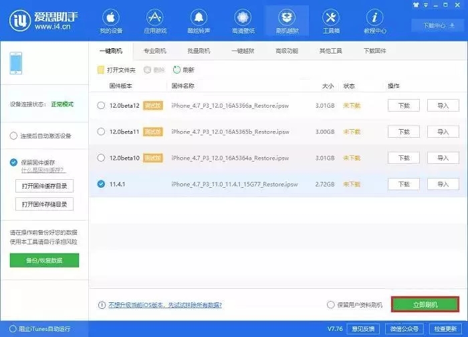Switch to 专业刷机 tab

tap(155, 51)
